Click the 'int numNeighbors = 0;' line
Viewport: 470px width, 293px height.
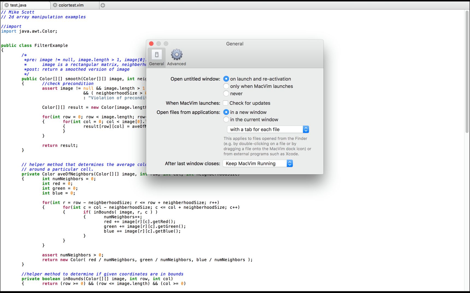pos(69,179)
